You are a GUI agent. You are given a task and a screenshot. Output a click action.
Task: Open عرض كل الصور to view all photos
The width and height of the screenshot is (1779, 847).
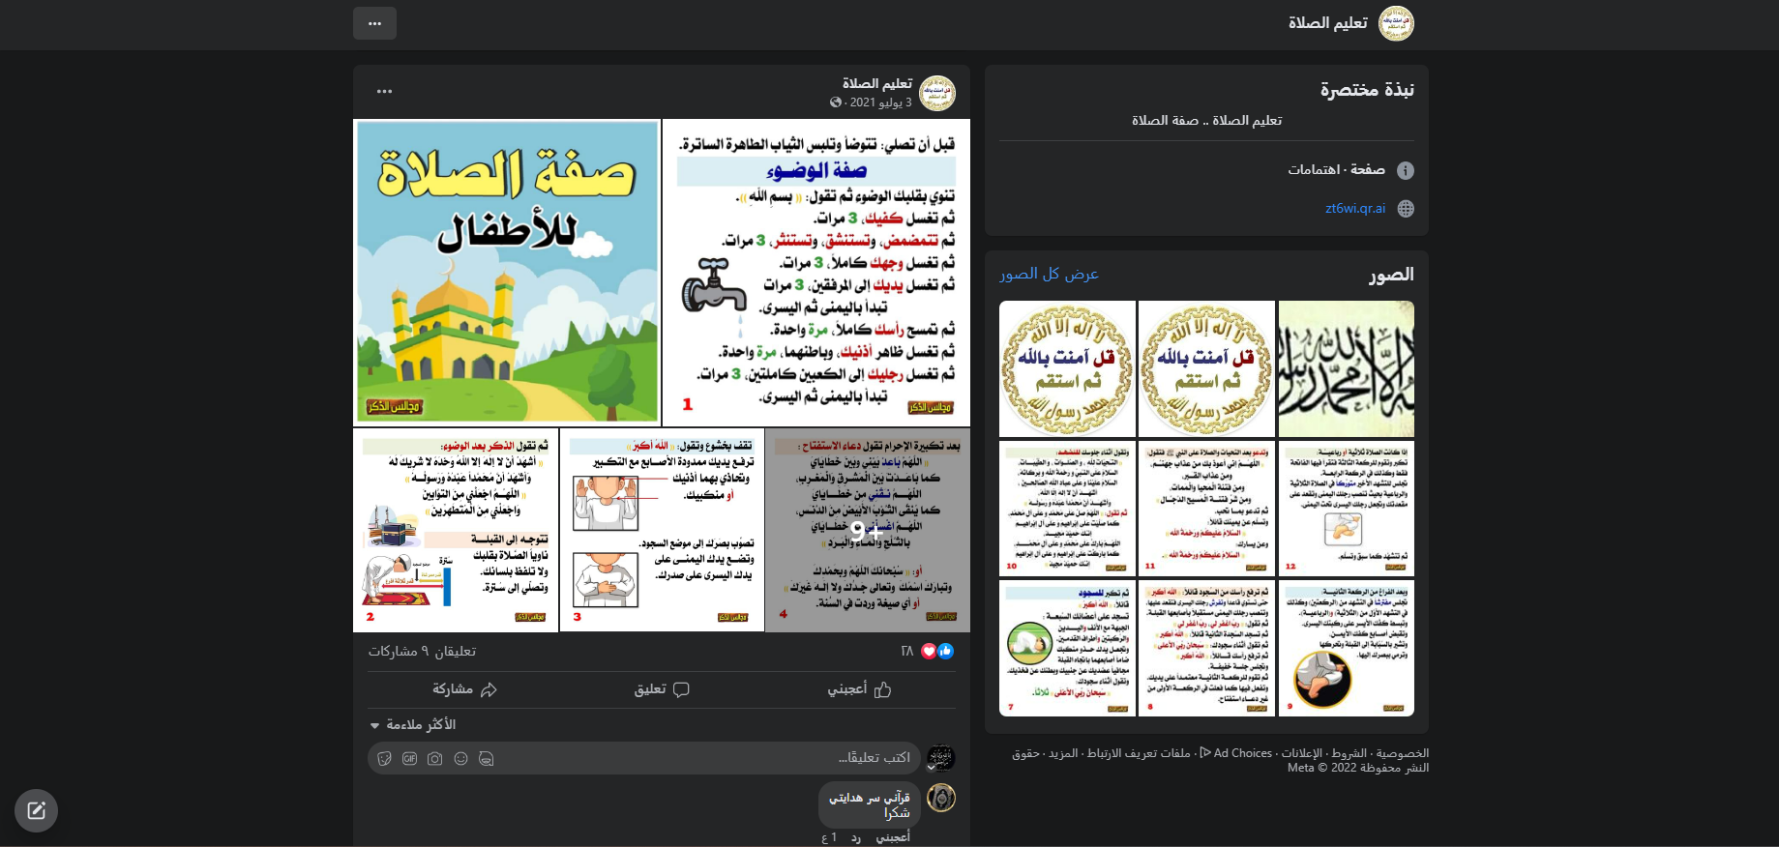(x=1049, y=275)
